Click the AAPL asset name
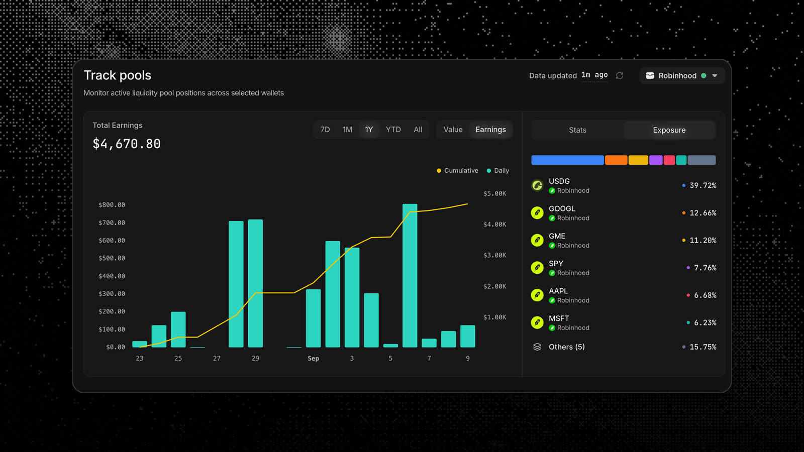804x452 pixels. (x=558, y=291)
